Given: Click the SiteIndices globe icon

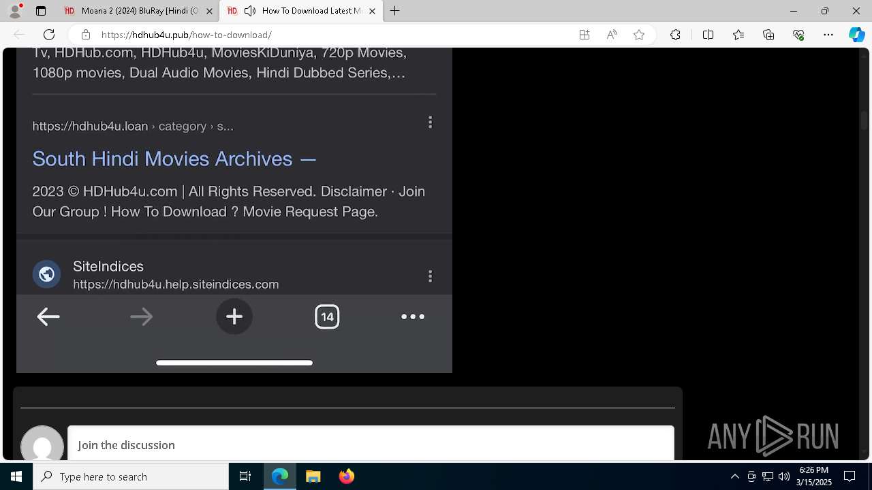Looking at the screenshot, I should [x=47, y=274].
